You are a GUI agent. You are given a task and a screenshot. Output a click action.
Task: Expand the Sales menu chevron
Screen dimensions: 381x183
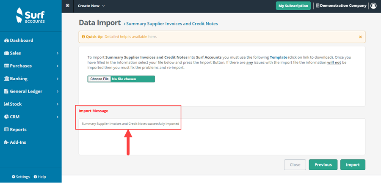[57, 53]
